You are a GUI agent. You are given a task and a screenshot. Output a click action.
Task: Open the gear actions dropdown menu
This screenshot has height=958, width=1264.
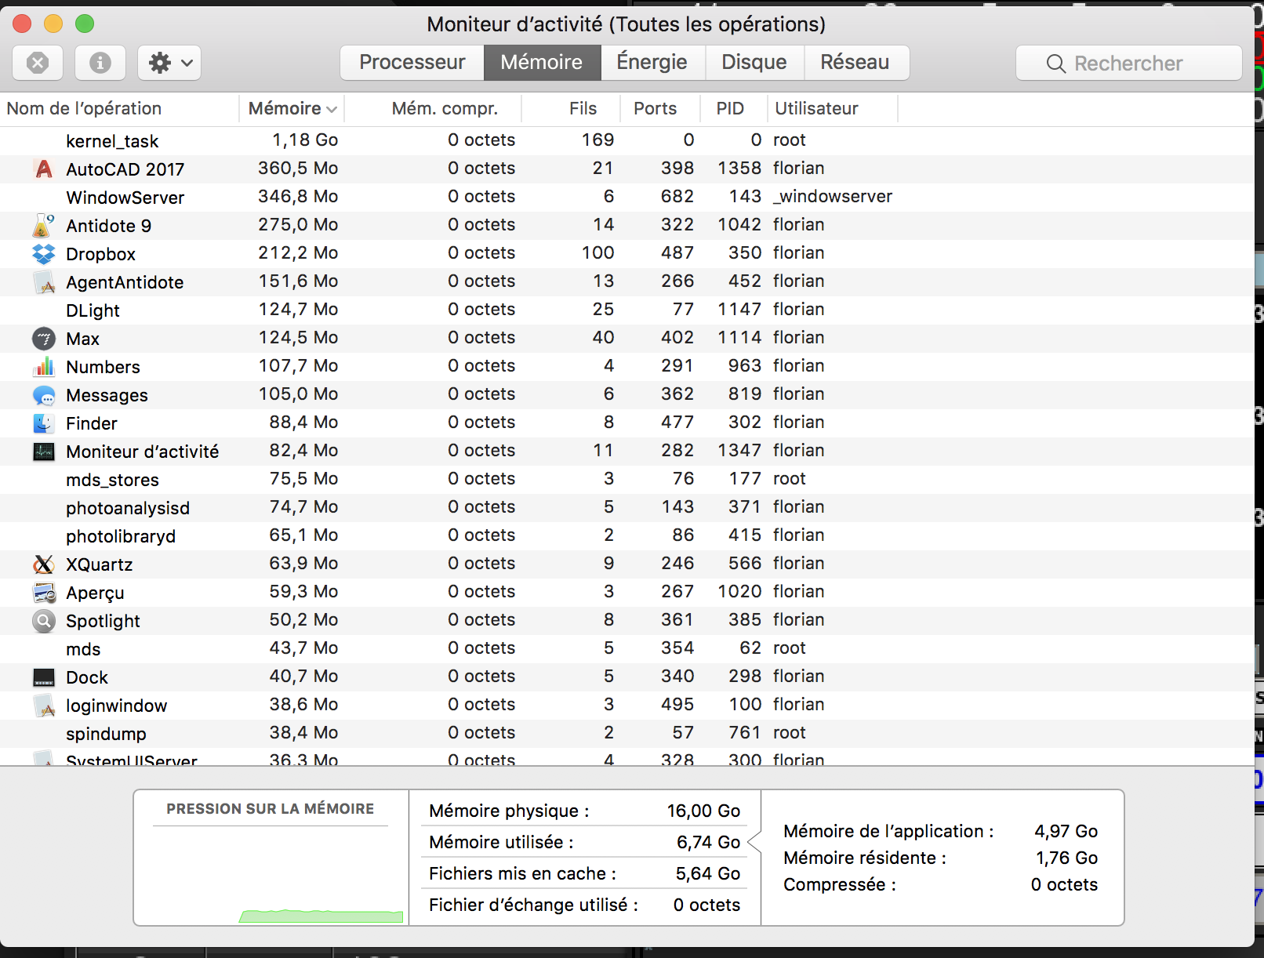tap(169, 63)
